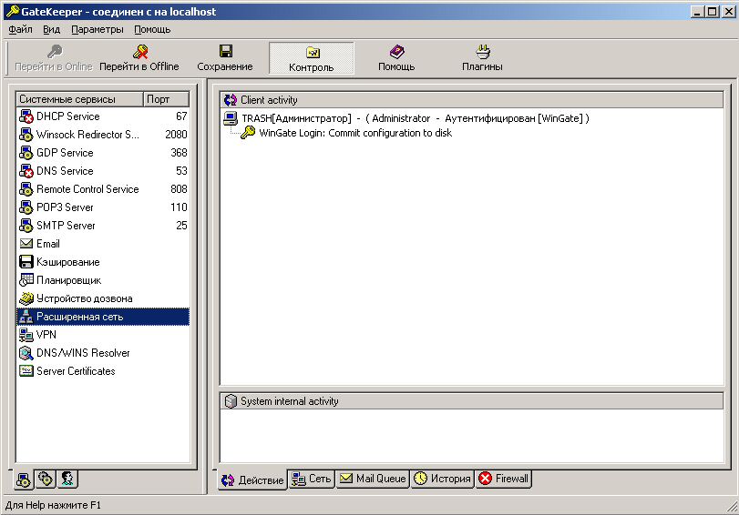Switch to the Mail Queue tab

(373, 479)
